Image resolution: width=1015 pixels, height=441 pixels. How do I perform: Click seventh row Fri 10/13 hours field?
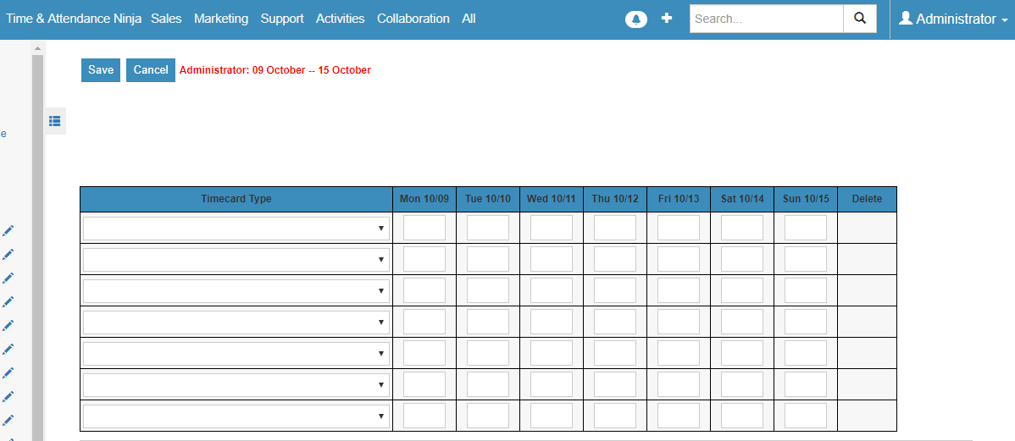tap(679, 416)
